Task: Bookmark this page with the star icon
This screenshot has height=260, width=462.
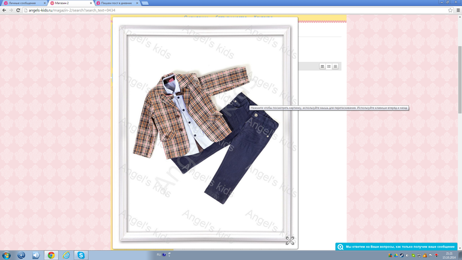Action: (451, 10)
